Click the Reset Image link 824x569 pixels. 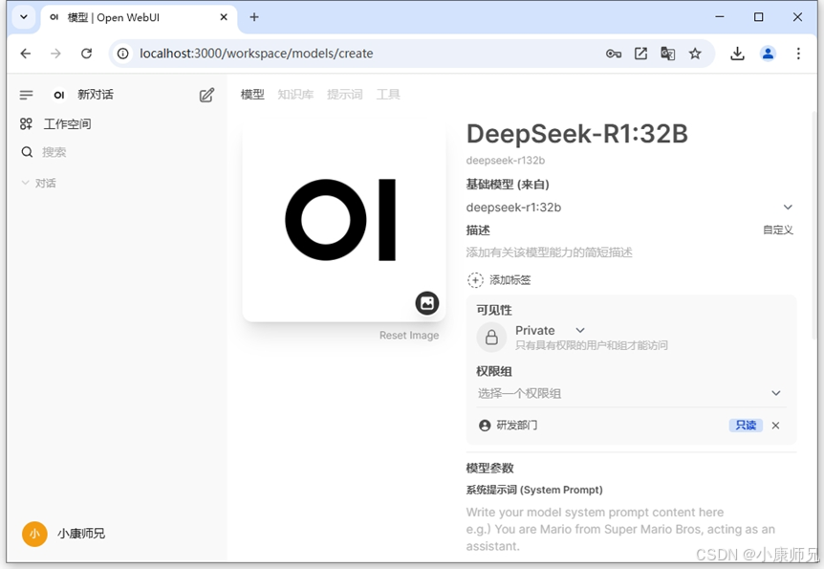pos(409,335)
